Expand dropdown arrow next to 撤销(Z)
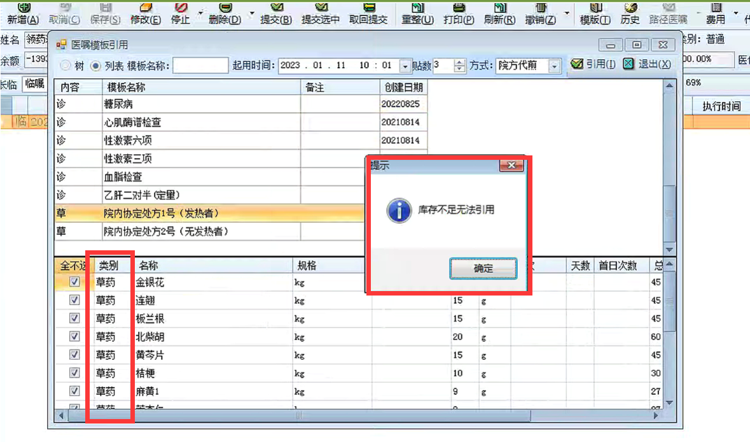The image size is (750, 442). [567, 12]
